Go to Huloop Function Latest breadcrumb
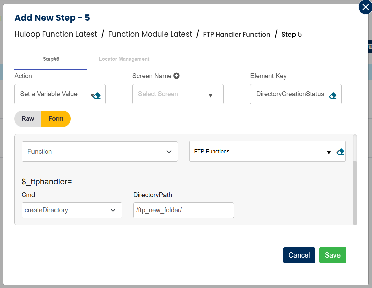Image resolution: width=372 pixels, height=288 pixels. pyautogui.click(x=56, y=34)
